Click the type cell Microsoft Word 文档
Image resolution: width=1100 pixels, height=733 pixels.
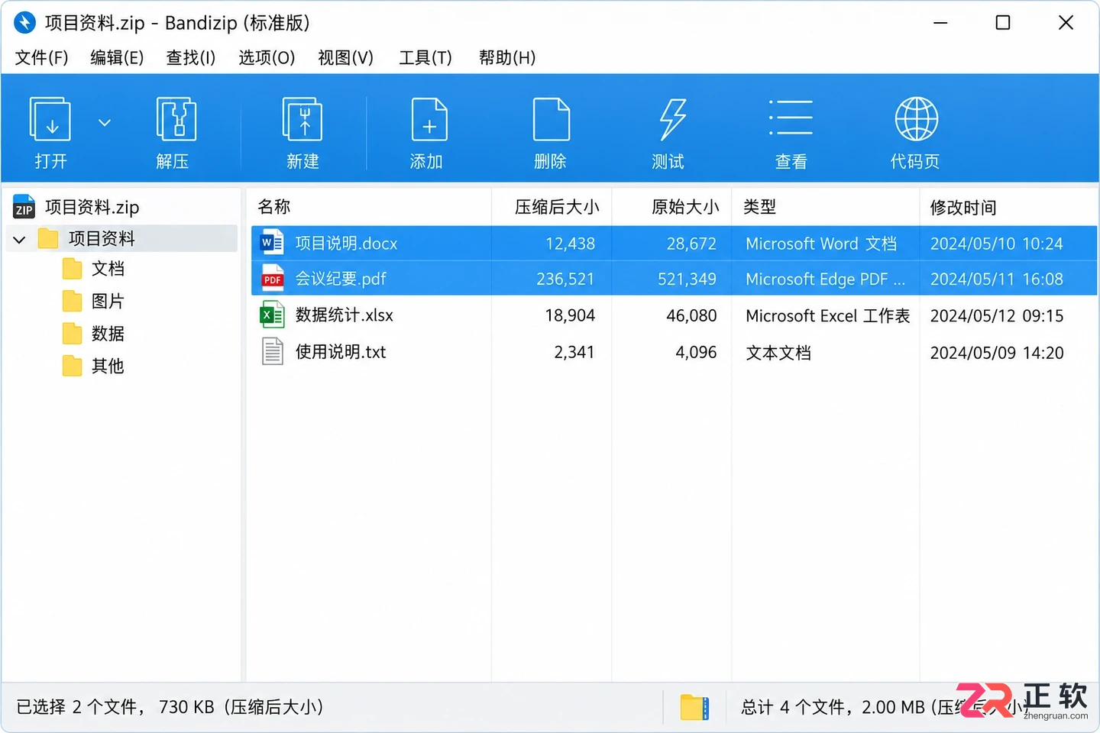tap(821, 244)
